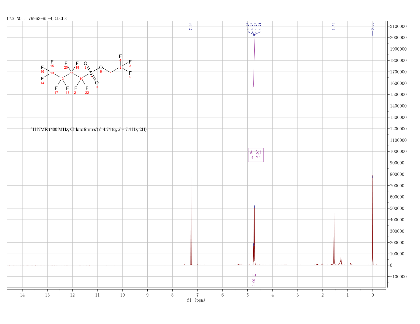Click the CAS NO.: 79963-95-4,CDCL3 header text
Image resolution: width=420 pixels, height=324 pixels.
[37, 19]
